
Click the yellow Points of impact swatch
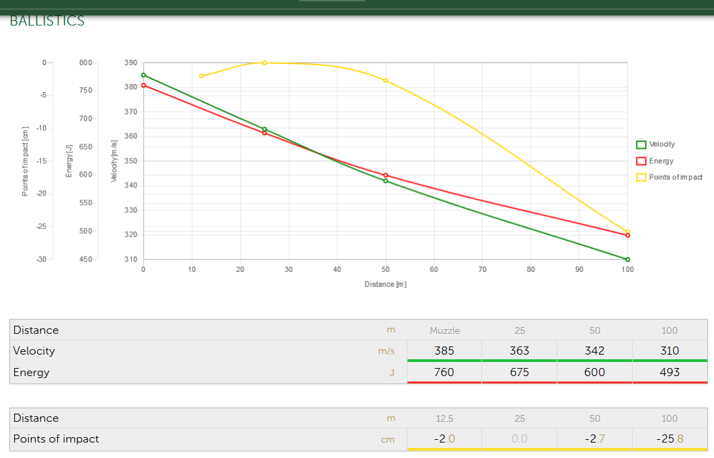641,177
